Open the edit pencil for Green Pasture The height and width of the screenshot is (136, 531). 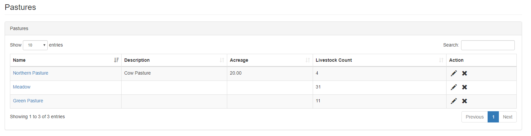454,101
